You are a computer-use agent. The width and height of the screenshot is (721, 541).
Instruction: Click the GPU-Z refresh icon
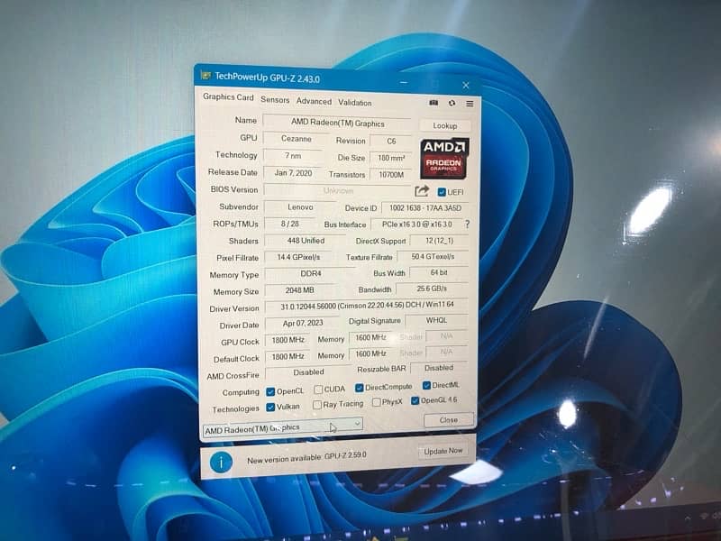tap(452, 103)
